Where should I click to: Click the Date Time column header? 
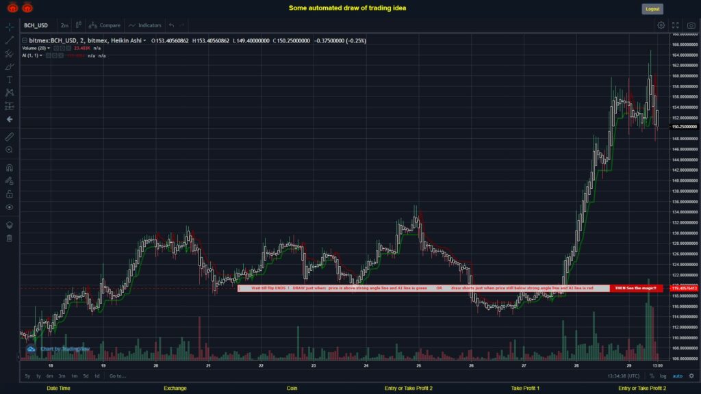coord(59,389)
